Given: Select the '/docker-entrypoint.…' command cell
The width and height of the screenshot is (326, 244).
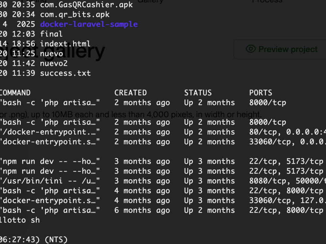Looking at the screenshot, I should coord(50,132).
